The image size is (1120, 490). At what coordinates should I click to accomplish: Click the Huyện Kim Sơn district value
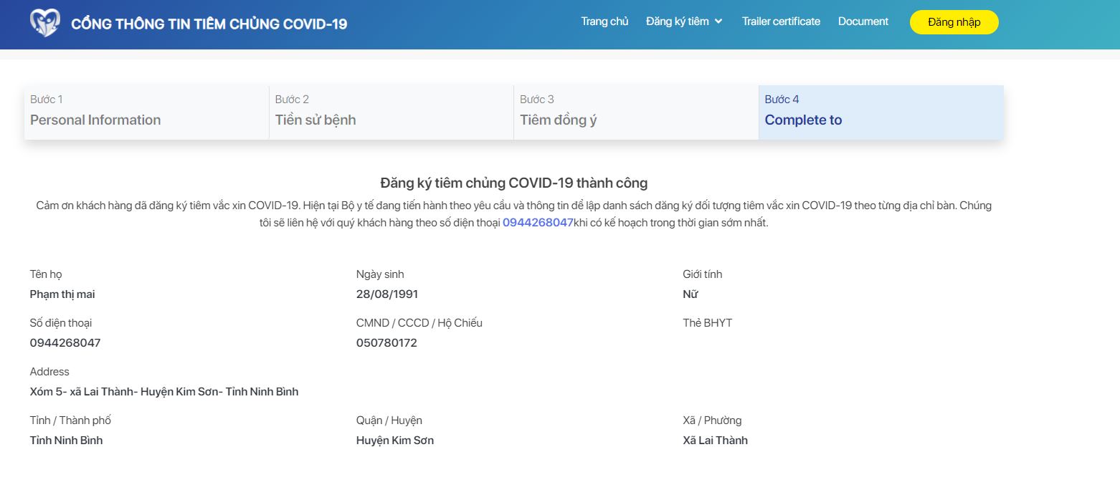[394, 441]
